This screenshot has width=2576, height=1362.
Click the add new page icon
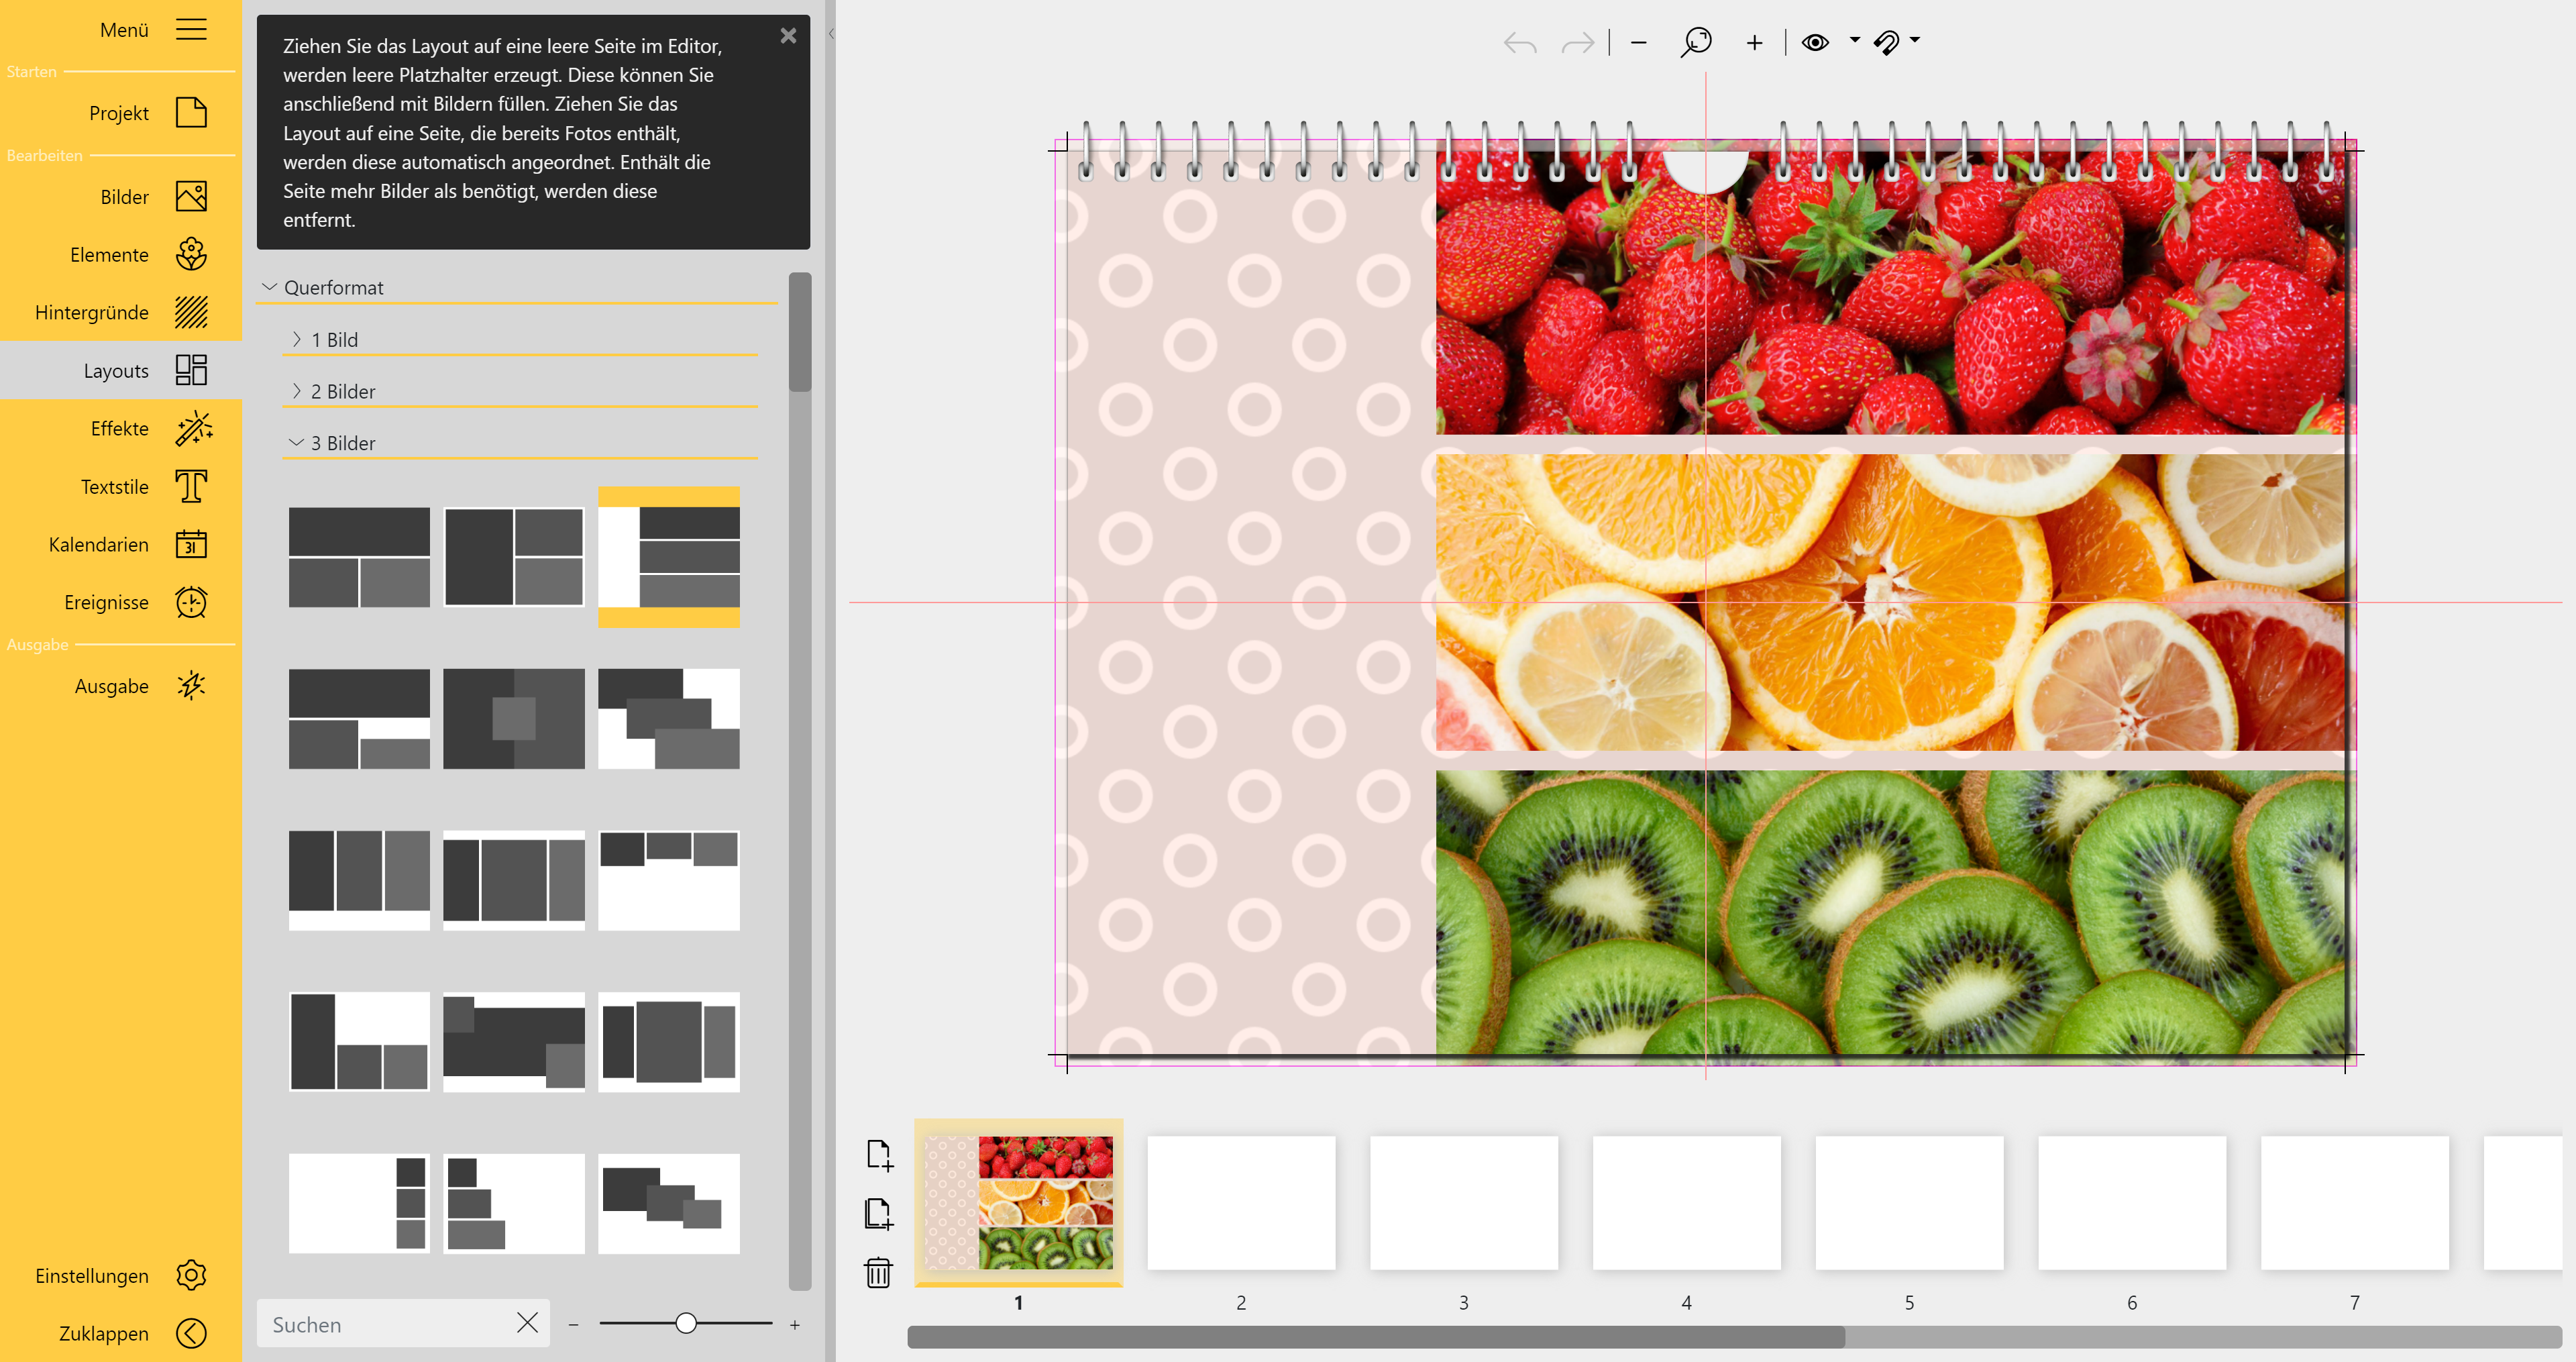[x=878, y=1155]
